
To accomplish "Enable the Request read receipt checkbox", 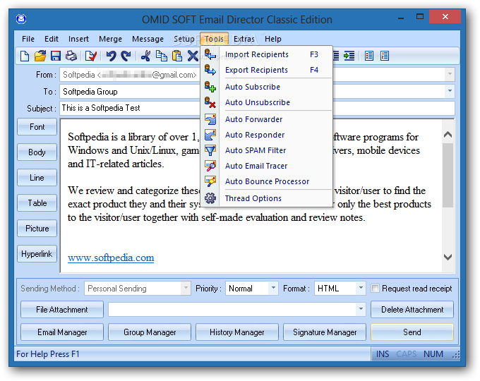I will click(x=375, y=289).
